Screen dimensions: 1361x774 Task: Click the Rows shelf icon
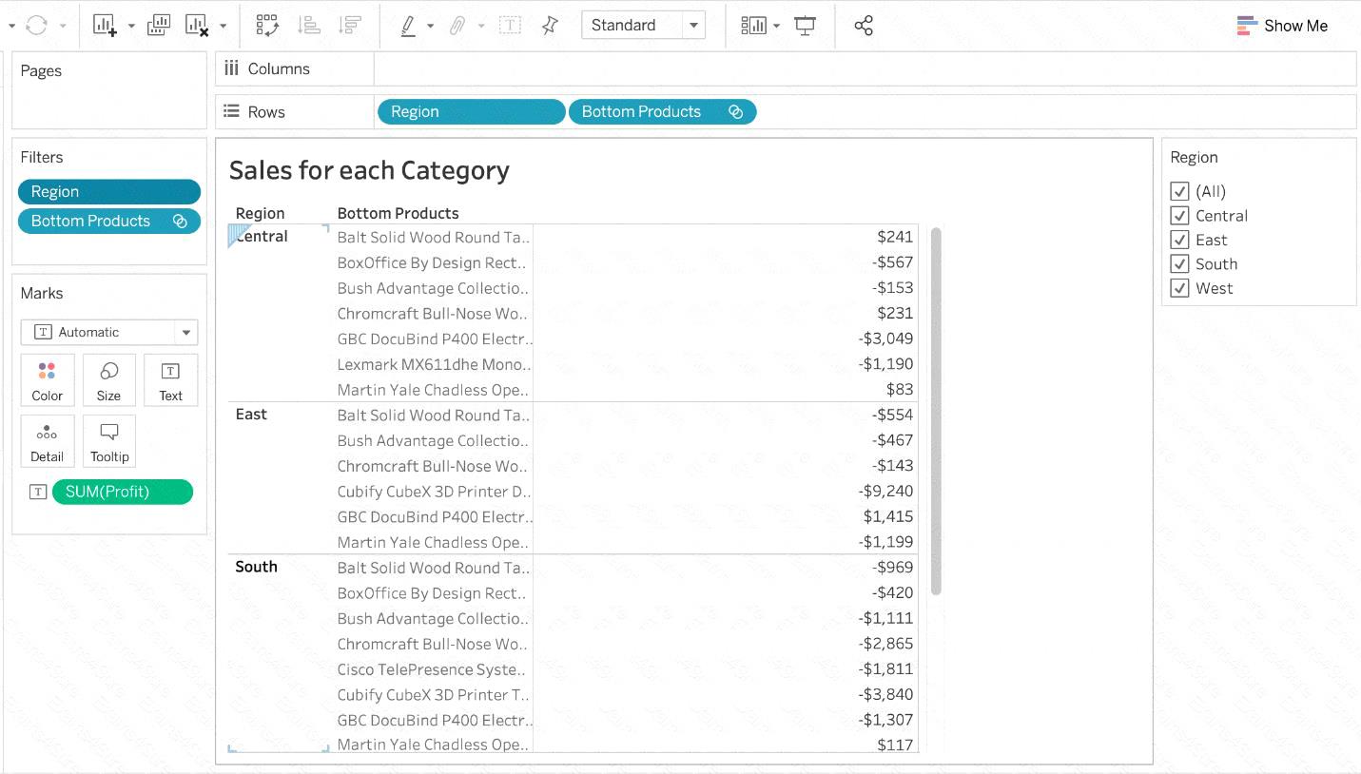[231, 111]
